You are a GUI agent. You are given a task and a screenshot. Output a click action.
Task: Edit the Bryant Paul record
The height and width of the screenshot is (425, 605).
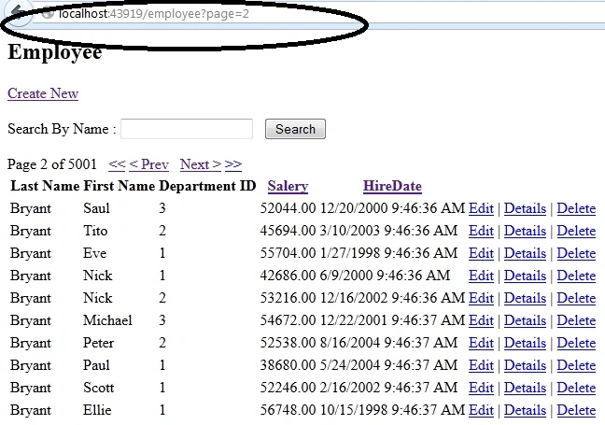pyautogui.click(x=481, y=365)
